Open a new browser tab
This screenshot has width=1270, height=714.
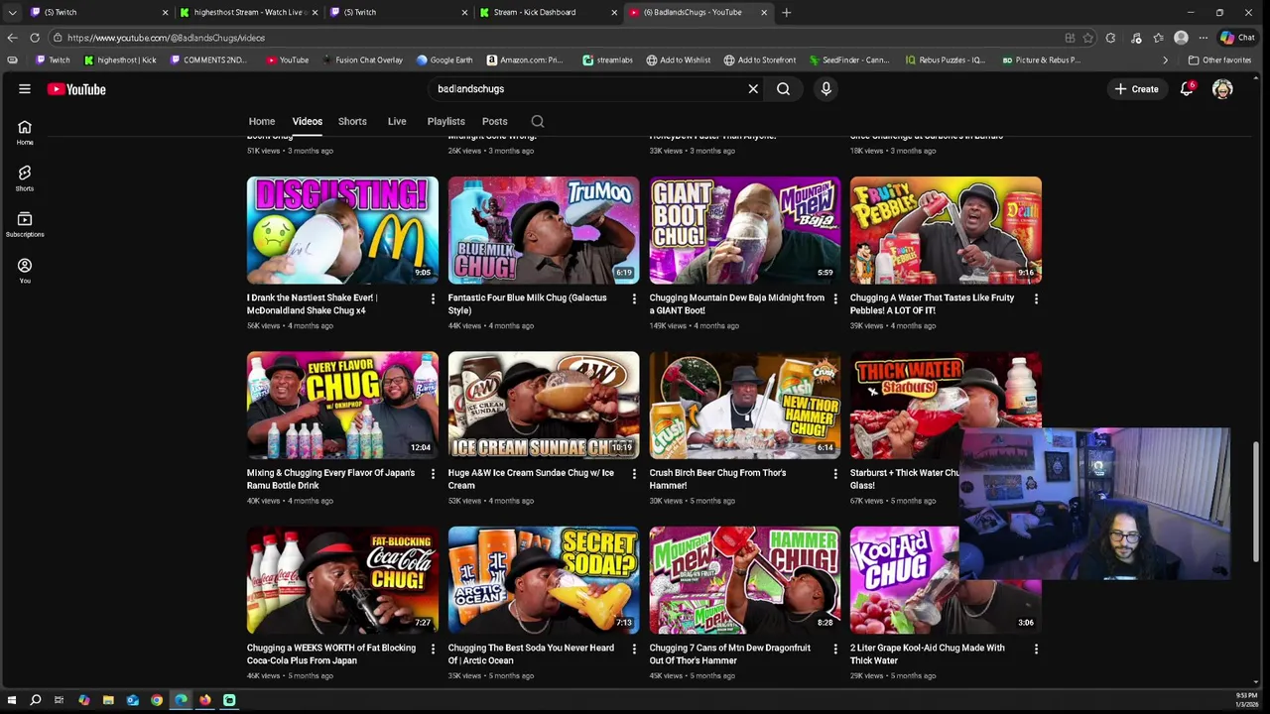[x=787, y=12]
